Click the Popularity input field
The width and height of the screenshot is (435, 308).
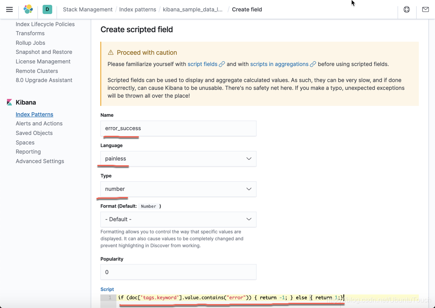[x=178, y=272]
